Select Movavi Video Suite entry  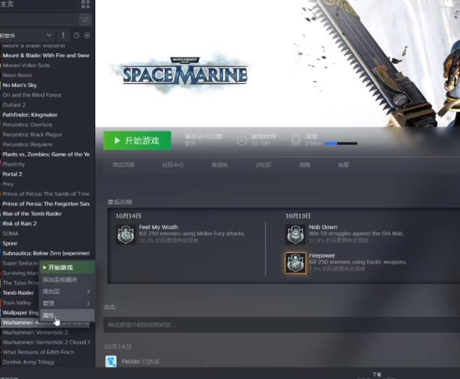click(x=26, y=65)
